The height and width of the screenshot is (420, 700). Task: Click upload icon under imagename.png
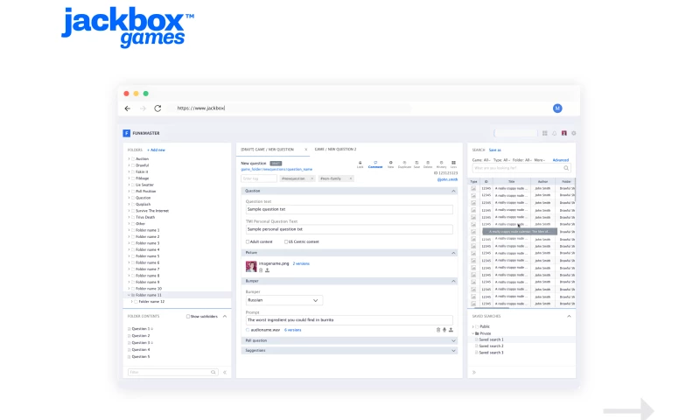267,270
